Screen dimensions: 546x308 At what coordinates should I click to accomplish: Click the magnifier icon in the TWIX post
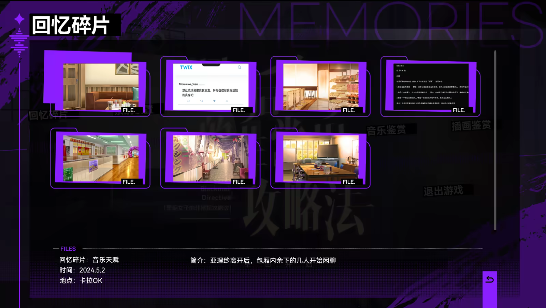pyautogui.click(x=240, y=67)
